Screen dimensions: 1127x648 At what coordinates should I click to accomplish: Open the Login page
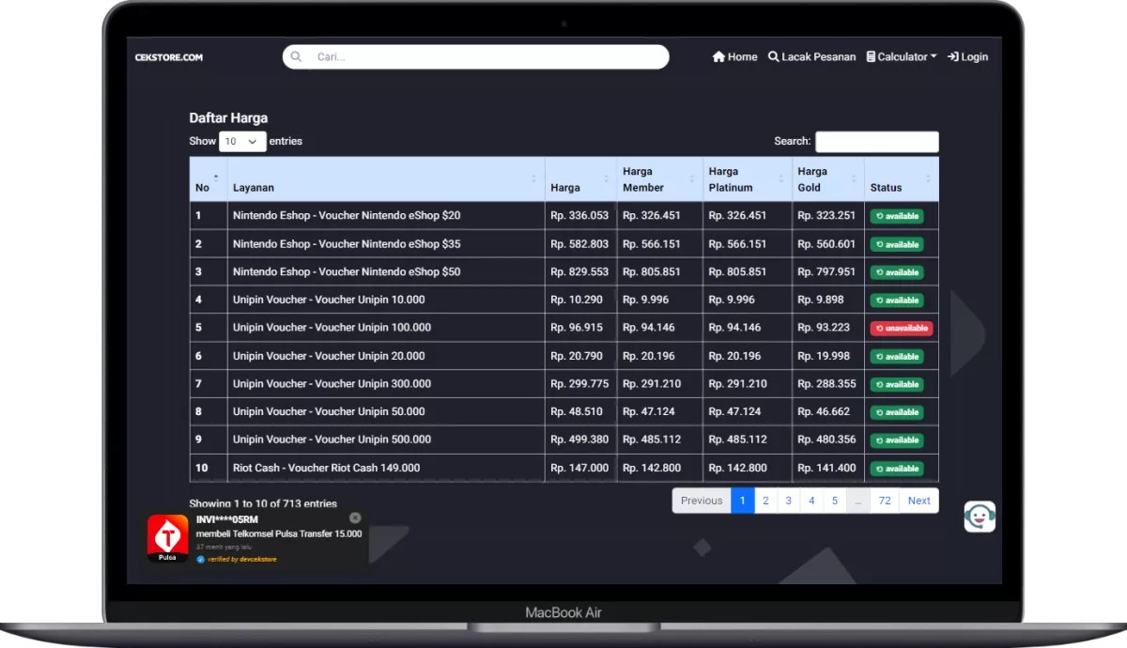point(967,57)
